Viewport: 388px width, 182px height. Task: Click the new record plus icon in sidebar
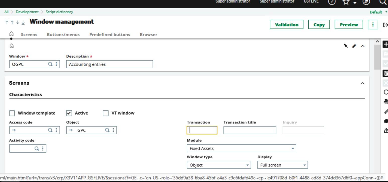point(385,44)
